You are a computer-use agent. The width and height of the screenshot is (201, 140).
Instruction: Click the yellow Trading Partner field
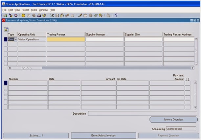[x=66, y=39]
